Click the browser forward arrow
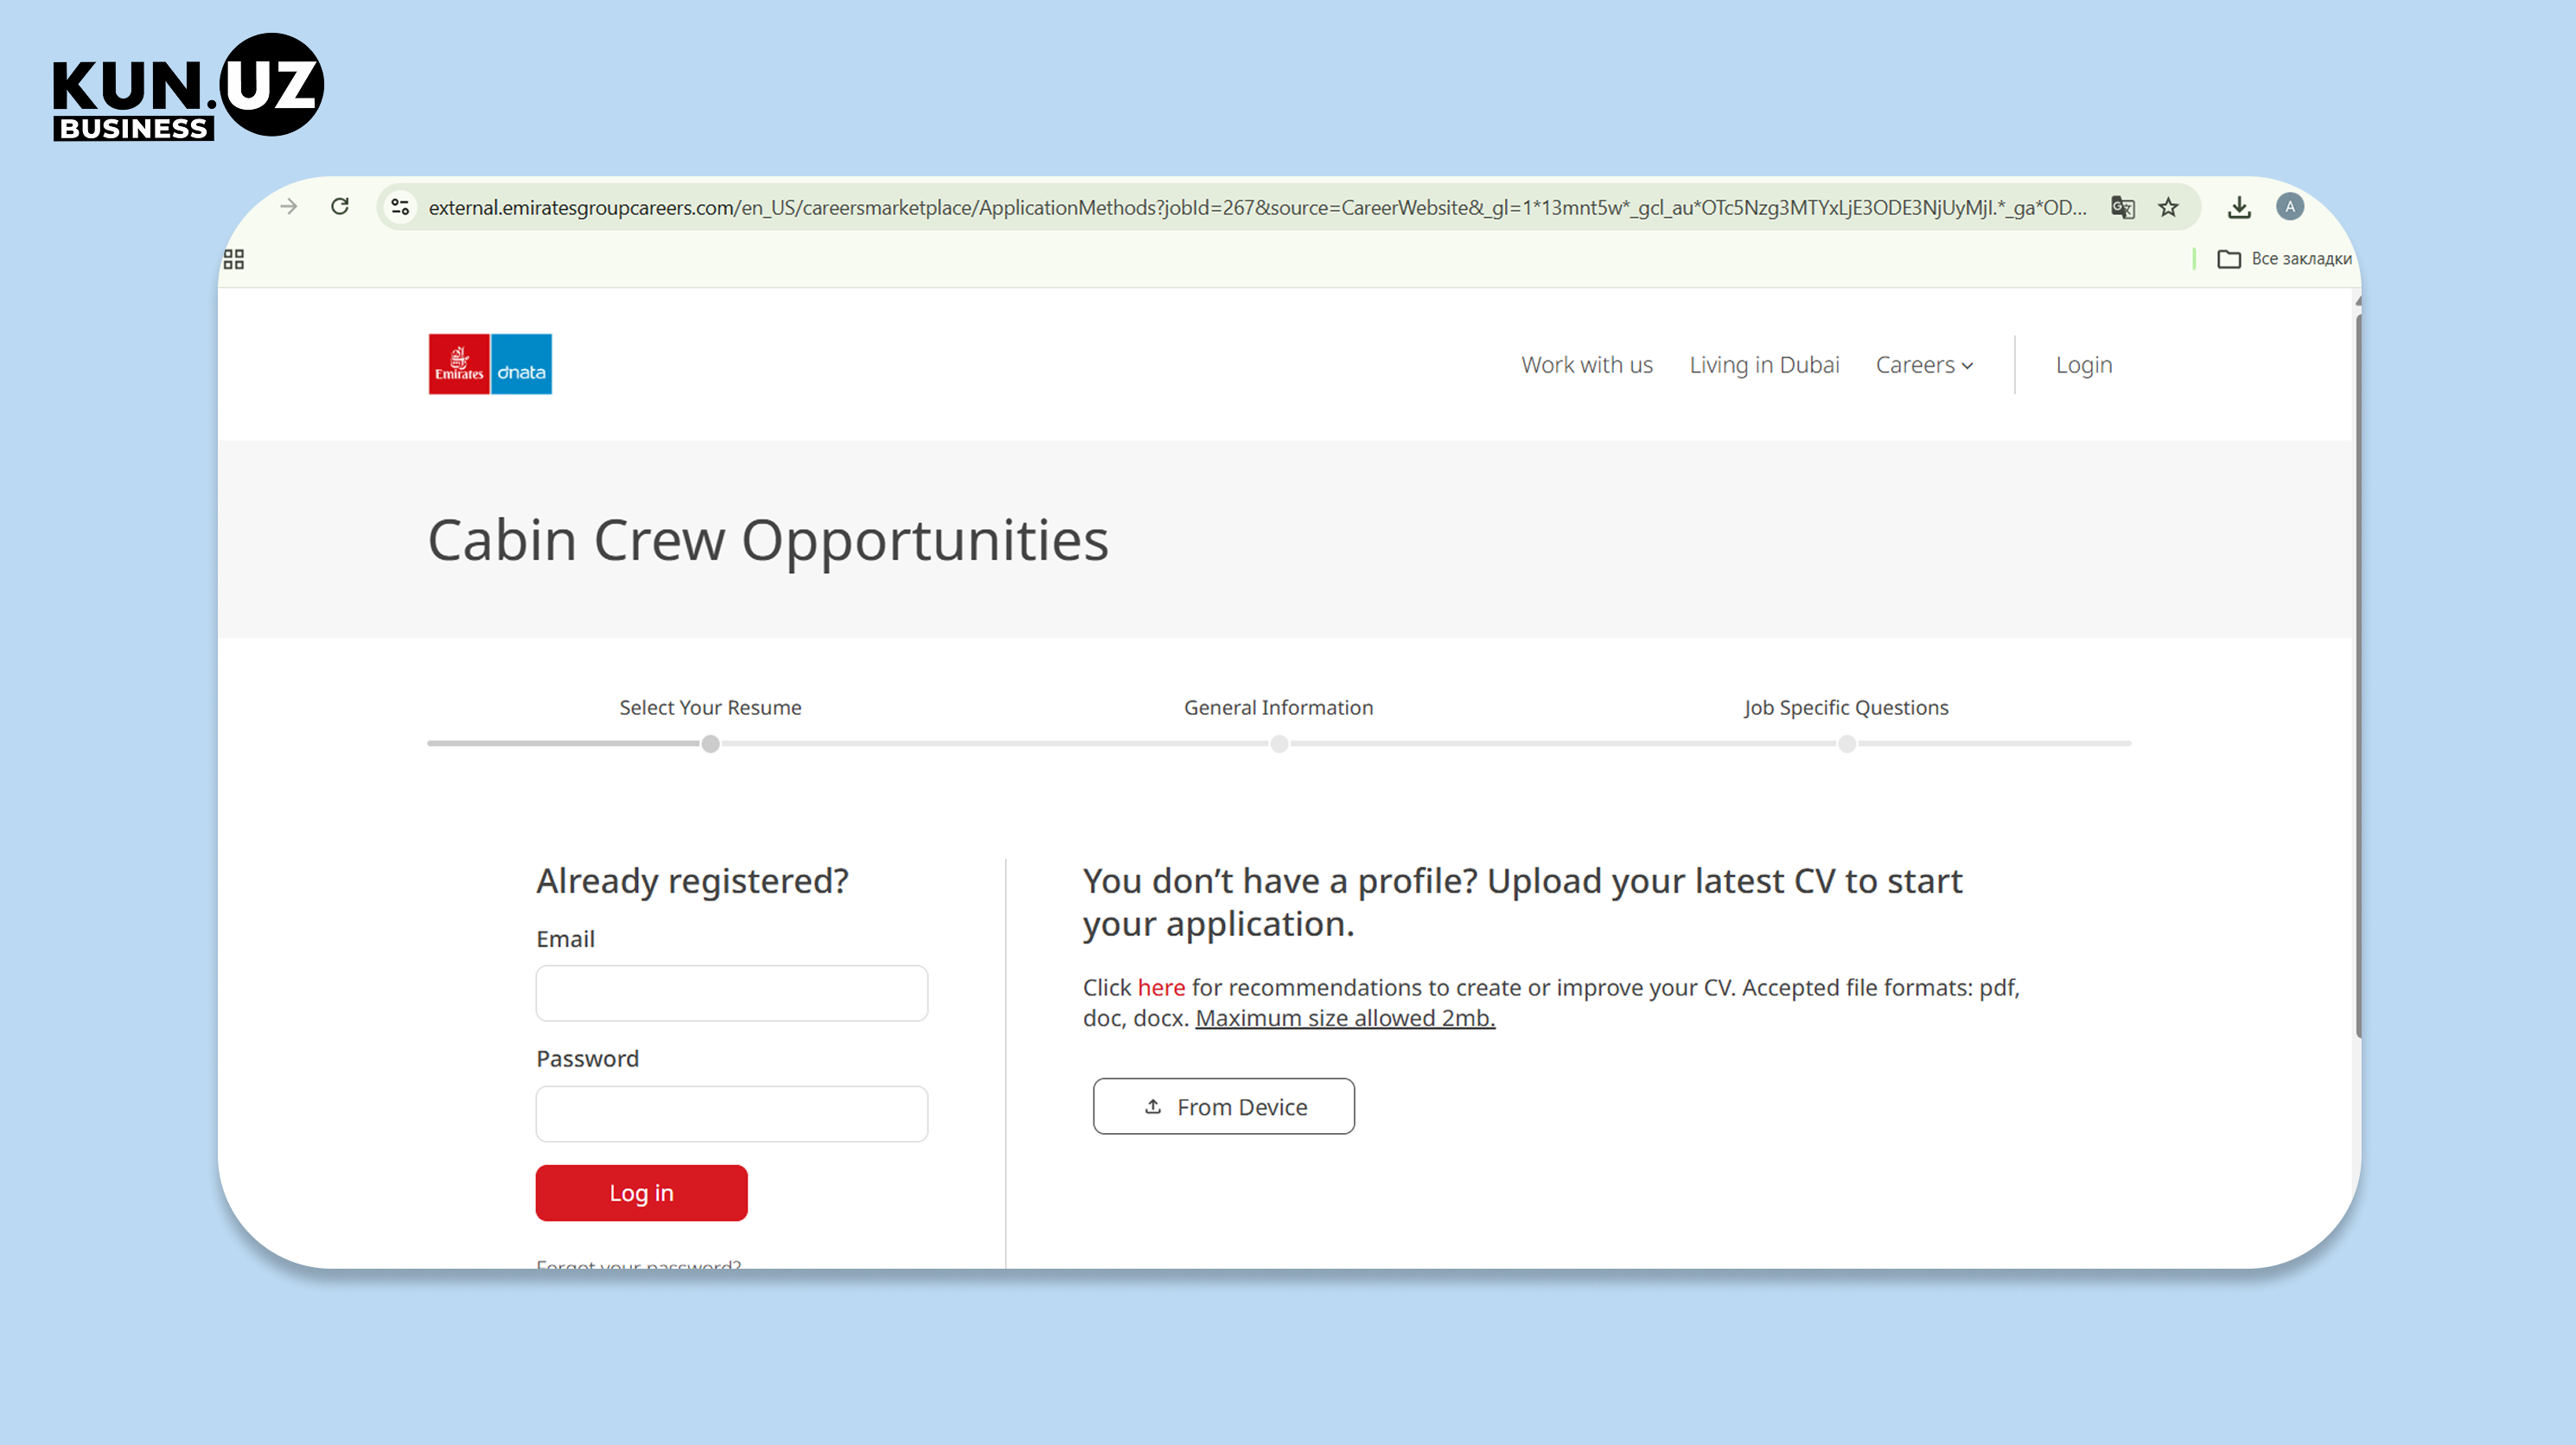Image resolution: width=2576 pixels, height=1445 pixels. click(289, 207)
